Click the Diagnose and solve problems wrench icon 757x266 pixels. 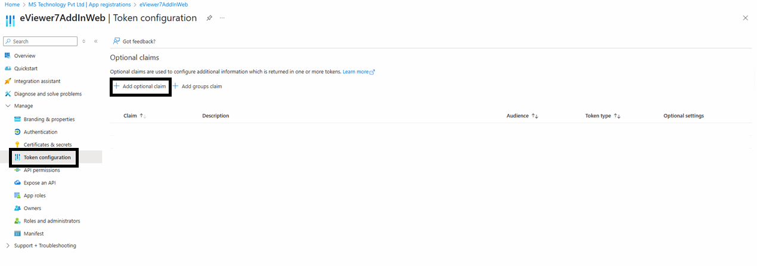click(8, 94)
